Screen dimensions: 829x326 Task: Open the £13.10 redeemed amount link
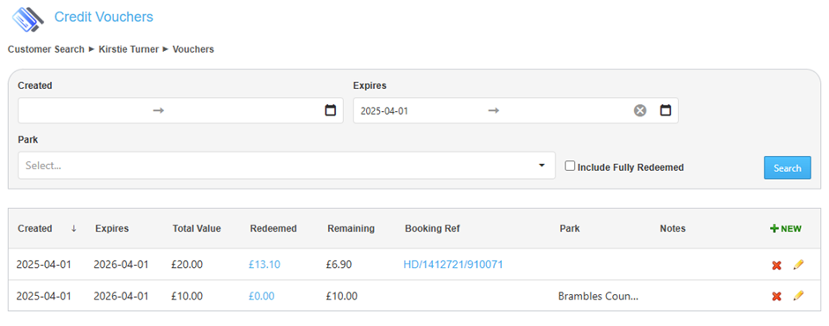(265, 264)
